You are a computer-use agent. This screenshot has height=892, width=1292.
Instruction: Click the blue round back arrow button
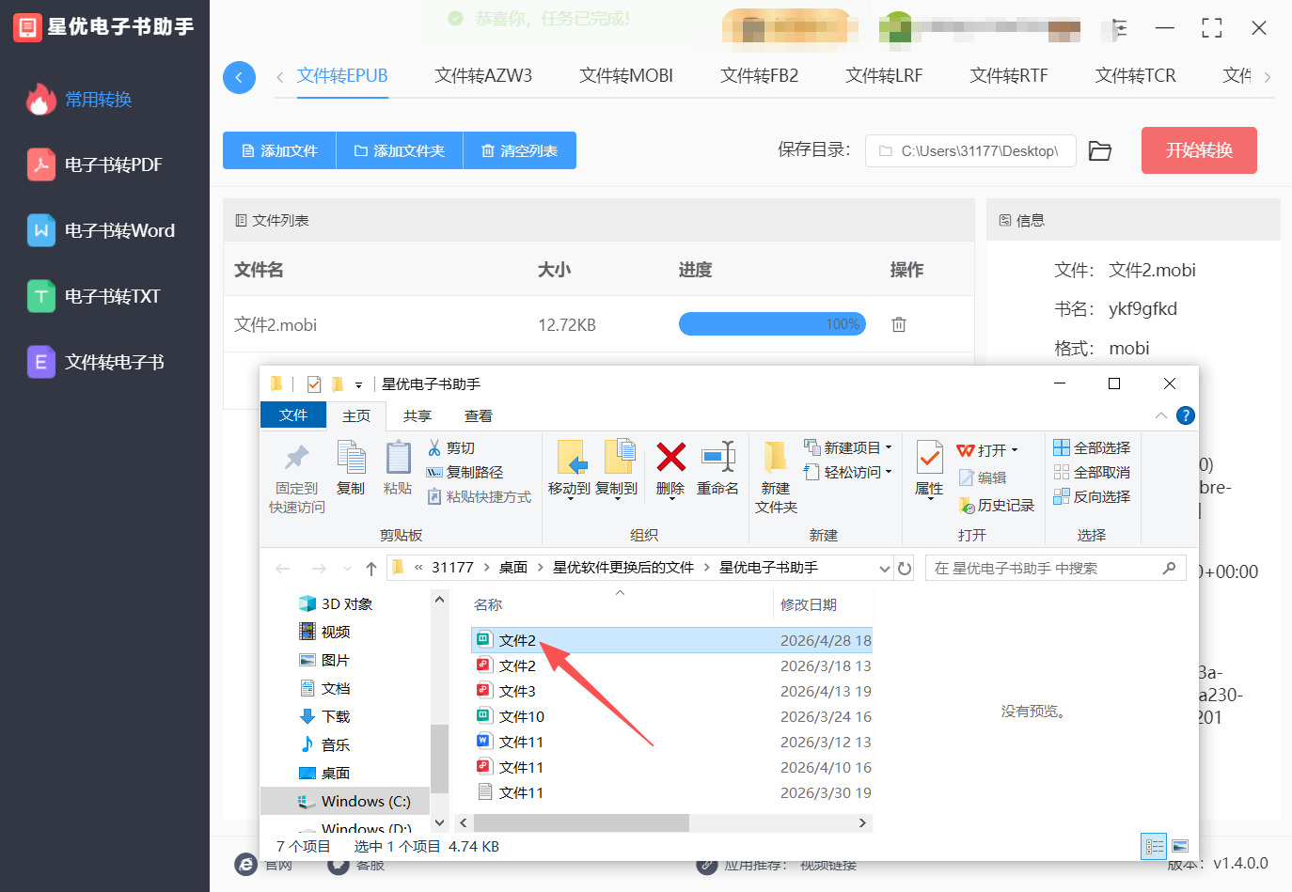pyautogui.click(x=239, y=77)
